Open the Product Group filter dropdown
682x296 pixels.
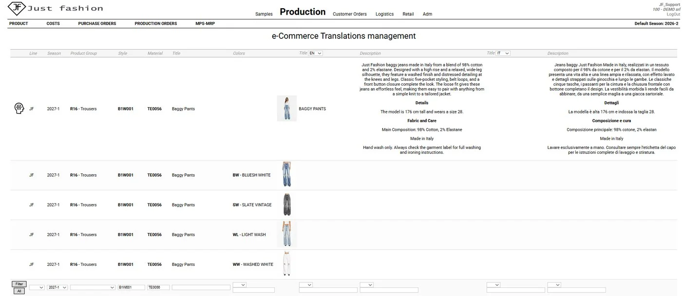tap(93, 287)
